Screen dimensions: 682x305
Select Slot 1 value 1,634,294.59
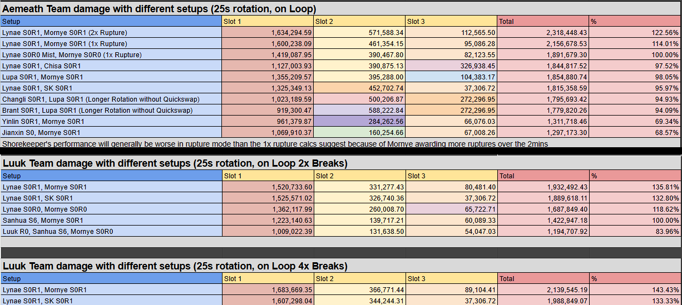(x=268, y=33)
